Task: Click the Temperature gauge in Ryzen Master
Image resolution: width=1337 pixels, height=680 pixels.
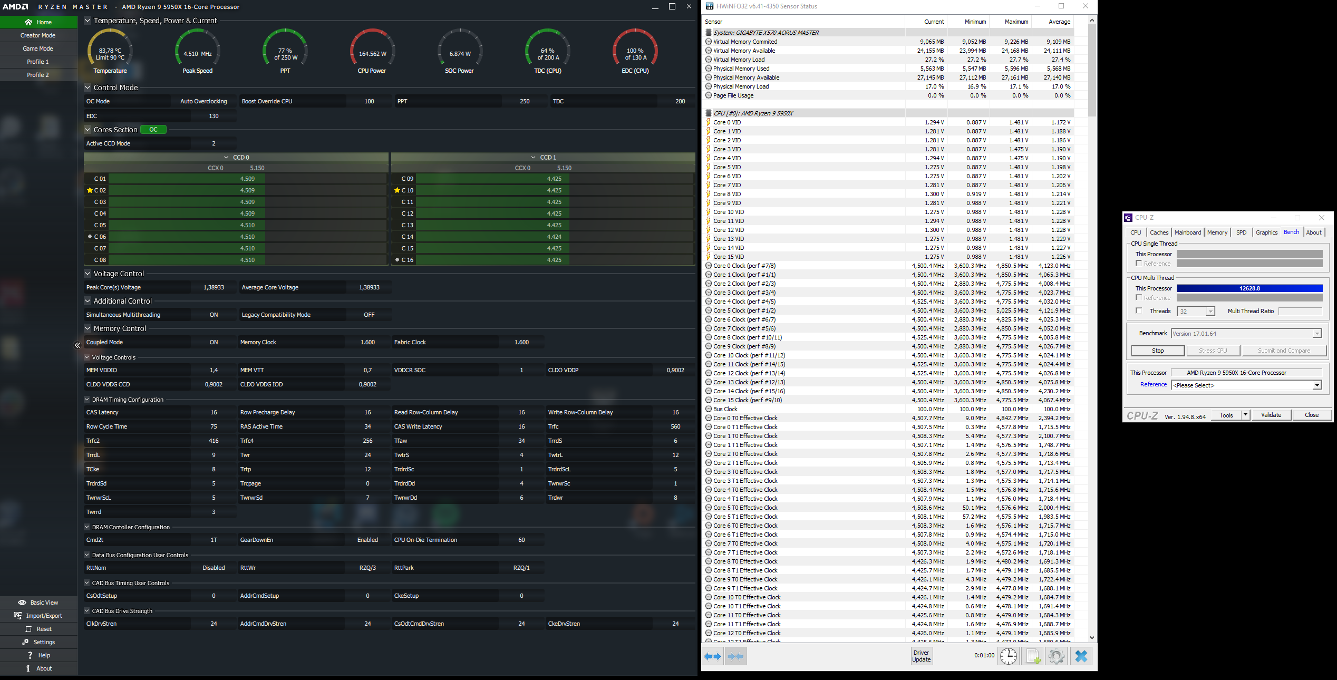Action: [110, 51]
